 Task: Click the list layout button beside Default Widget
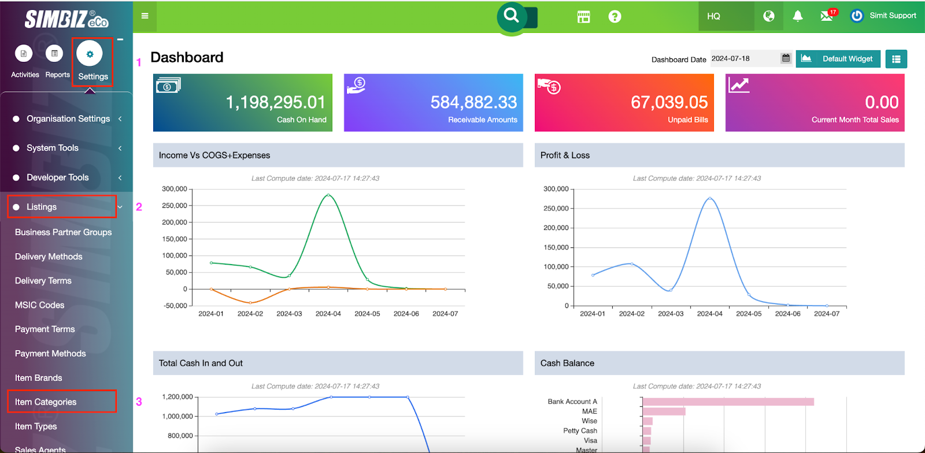click(x=896, y=59)
